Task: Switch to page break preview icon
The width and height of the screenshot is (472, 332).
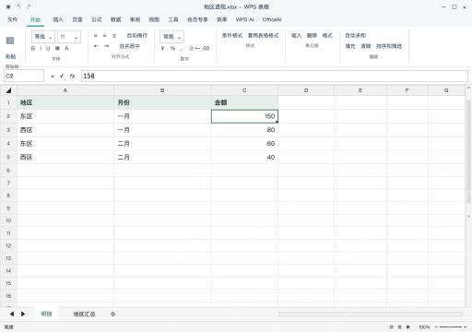Action: coord(408,327)
